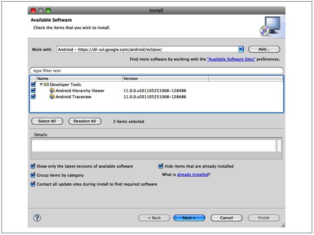
Task: Click the Android Hierarchy Viewer version number
Action: 155,91
